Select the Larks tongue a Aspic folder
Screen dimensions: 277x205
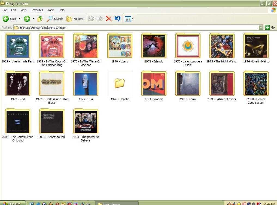click(188, 45)
